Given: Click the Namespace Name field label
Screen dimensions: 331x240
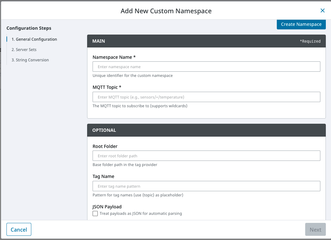Looking at the screenshot, I should tap(114, 57).
